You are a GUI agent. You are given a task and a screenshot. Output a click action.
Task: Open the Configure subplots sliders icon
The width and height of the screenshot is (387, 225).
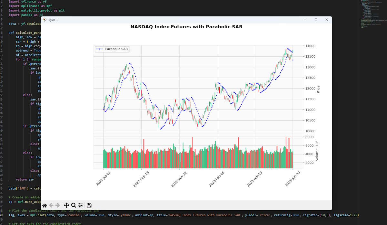tap(81, 205)
